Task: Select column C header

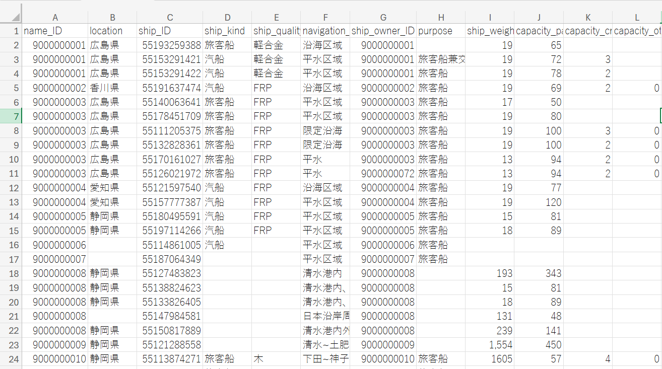Action: [x=170, y=17]
